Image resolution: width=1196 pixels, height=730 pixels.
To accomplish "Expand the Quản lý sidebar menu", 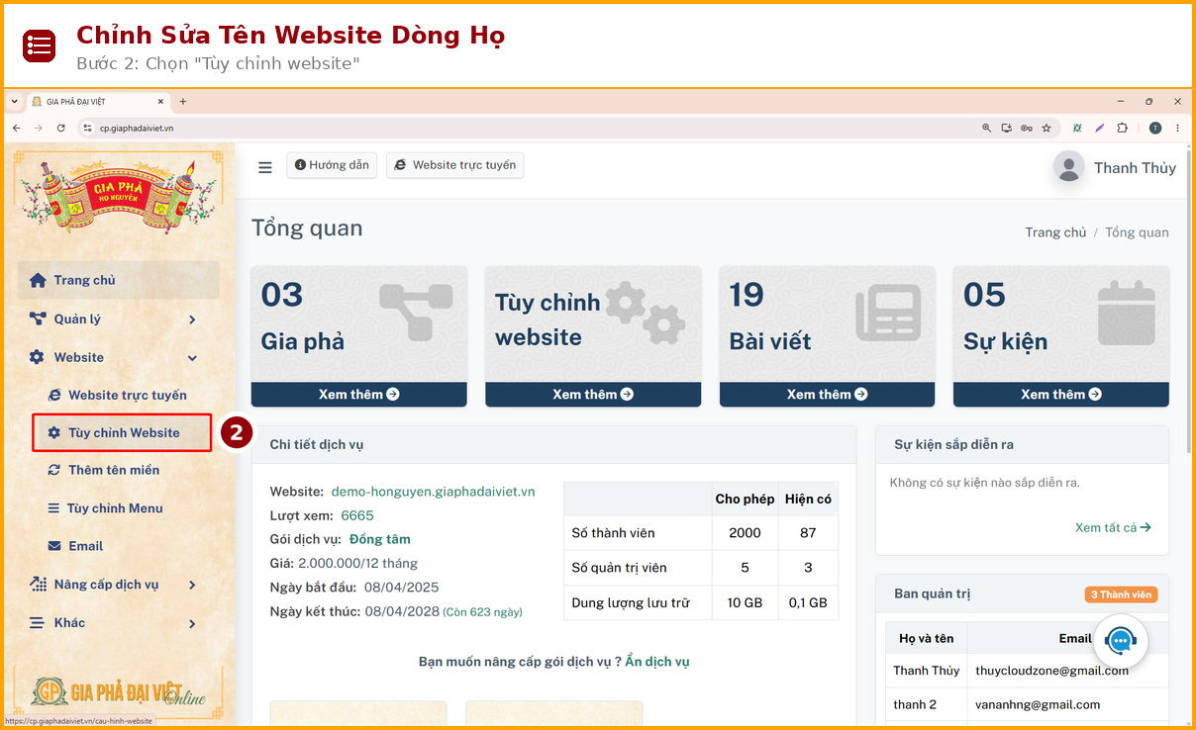I will 119,319.
